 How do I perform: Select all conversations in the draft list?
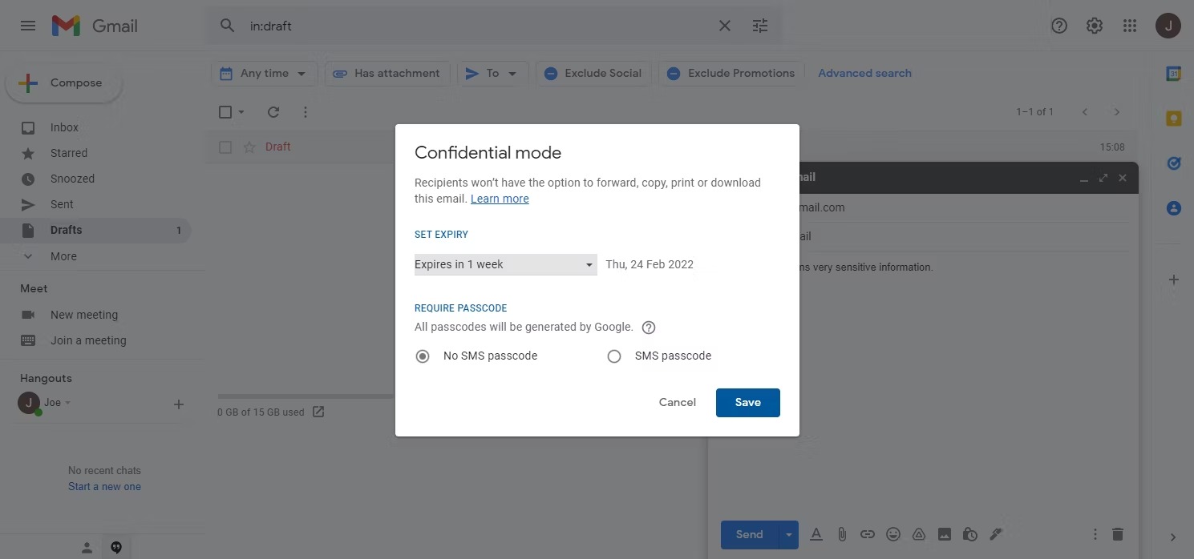[x=225, y=111]
